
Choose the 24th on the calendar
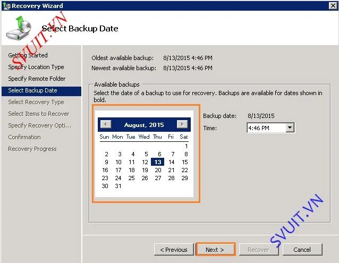point(118,178)
